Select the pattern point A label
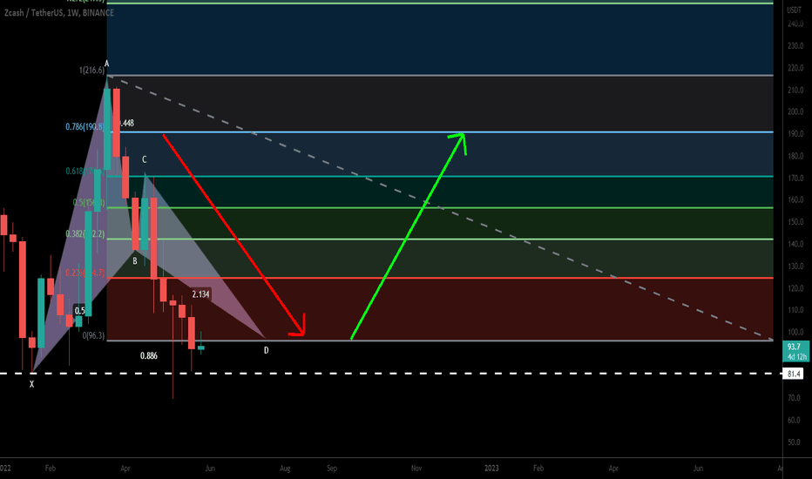This screenshot has height=479, width=812. (x=106, y=64)
